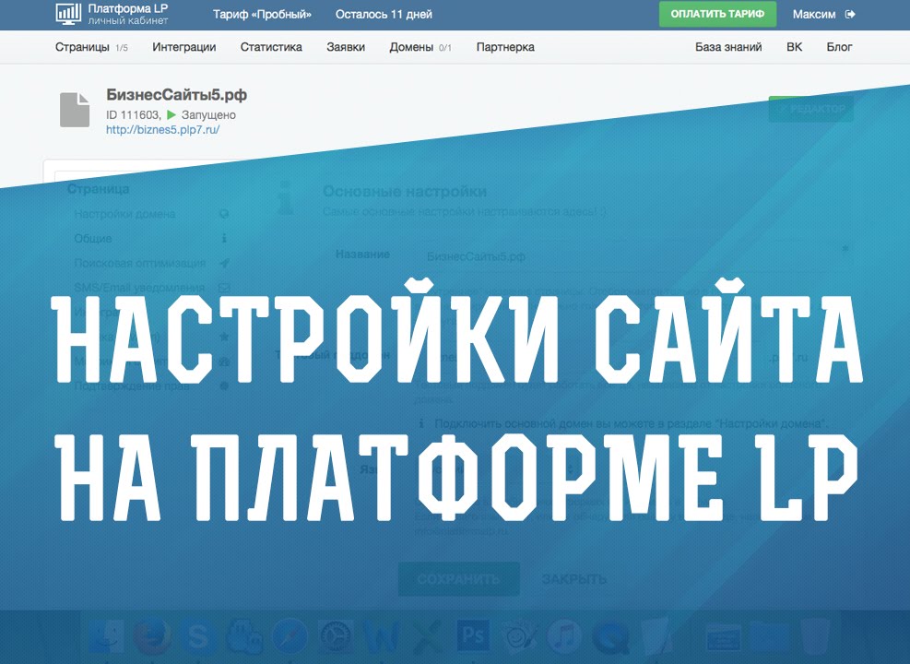This screenshot has width=910, height=664.
Task: Open the РЕДАКТОР button
Action: click(810, 109)
